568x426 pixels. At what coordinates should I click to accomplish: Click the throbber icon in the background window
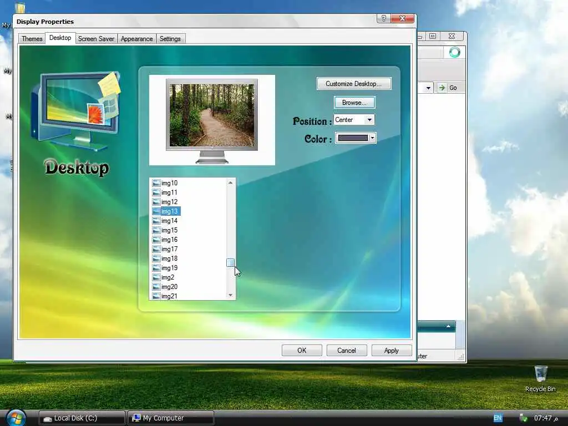click(455, 53)
